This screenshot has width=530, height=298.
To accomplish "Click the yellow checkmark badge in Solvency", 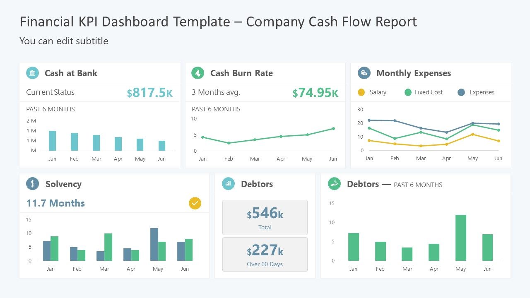I will 195,203.
